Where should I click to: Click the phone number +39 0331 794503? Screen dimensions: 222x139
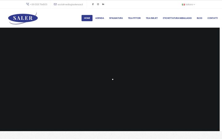click(39, 4)
